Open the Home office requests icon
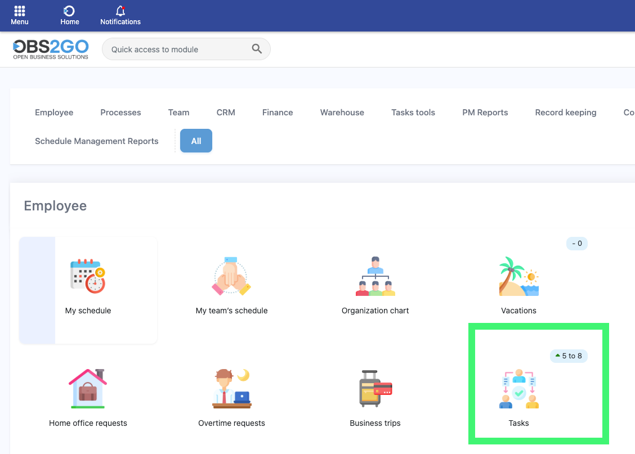This screenshot has width=635, height=454. (88, 388)
